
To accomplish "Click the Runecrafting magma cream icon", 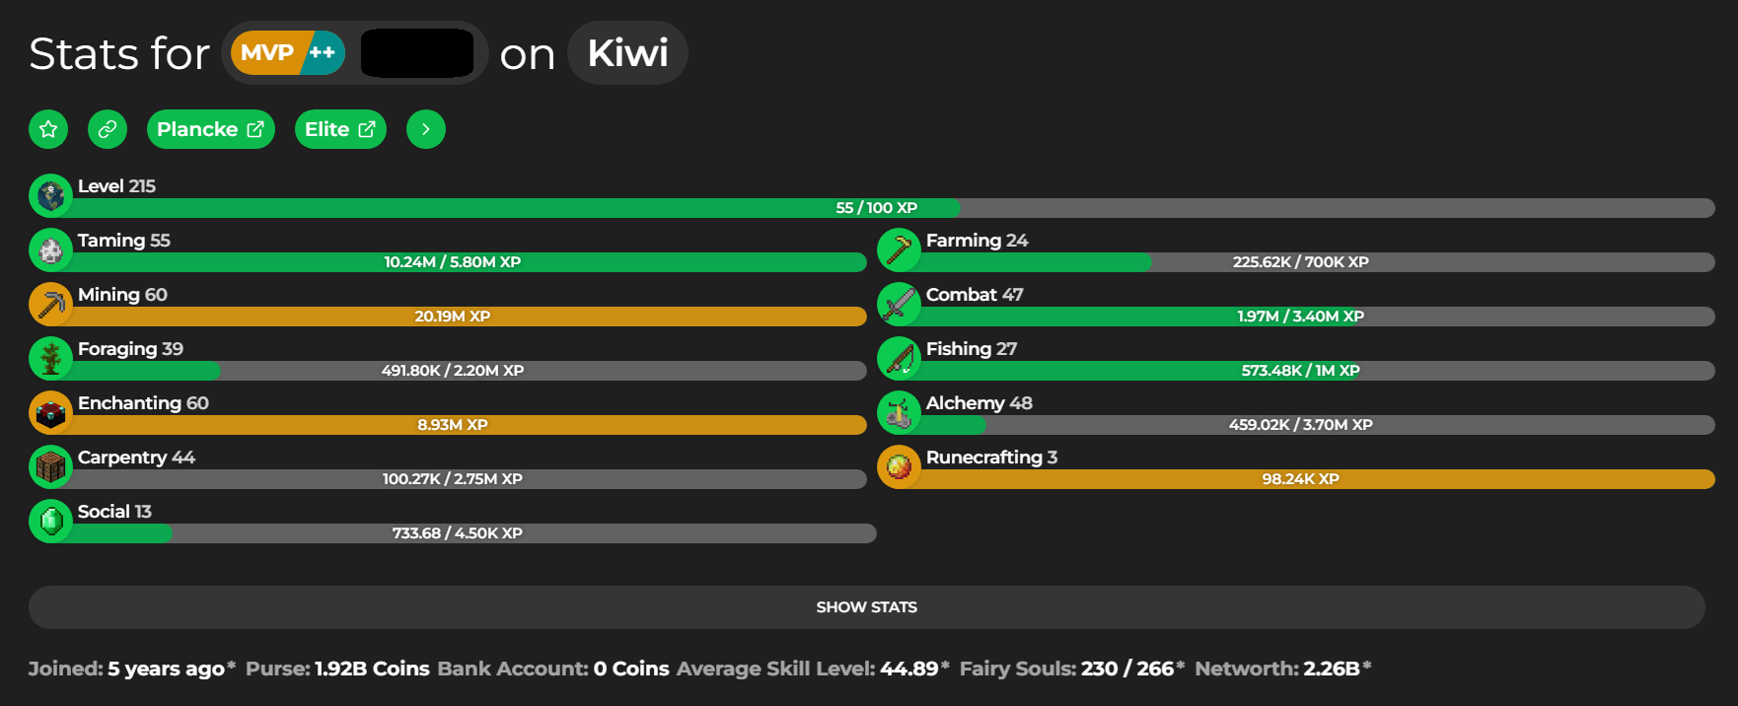I will (899, 467).
